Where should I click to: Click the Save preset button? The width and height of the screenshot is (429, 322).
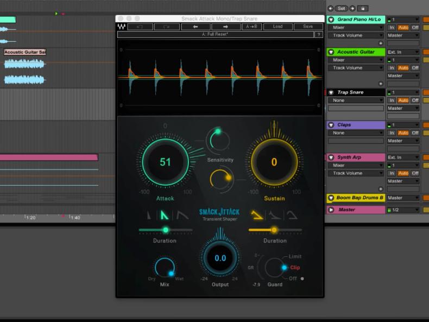coord(307,26)
